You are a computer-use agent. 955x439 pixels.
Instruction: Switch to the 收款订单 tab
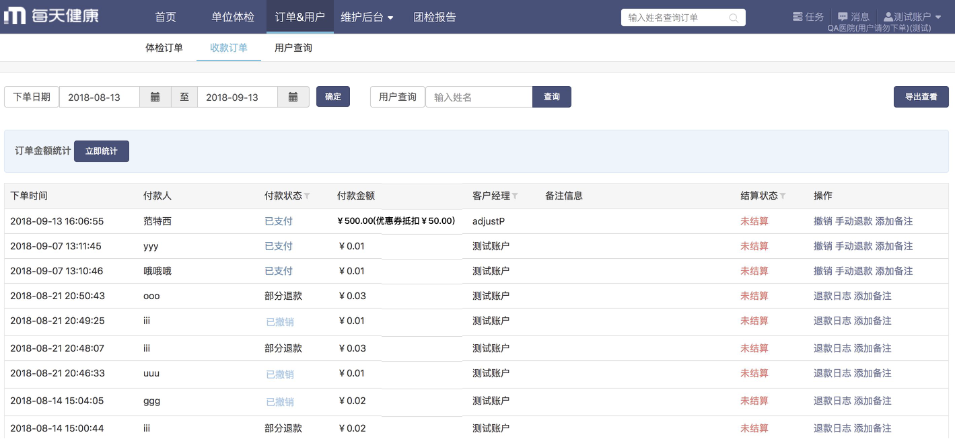click(x=229, y=48)
